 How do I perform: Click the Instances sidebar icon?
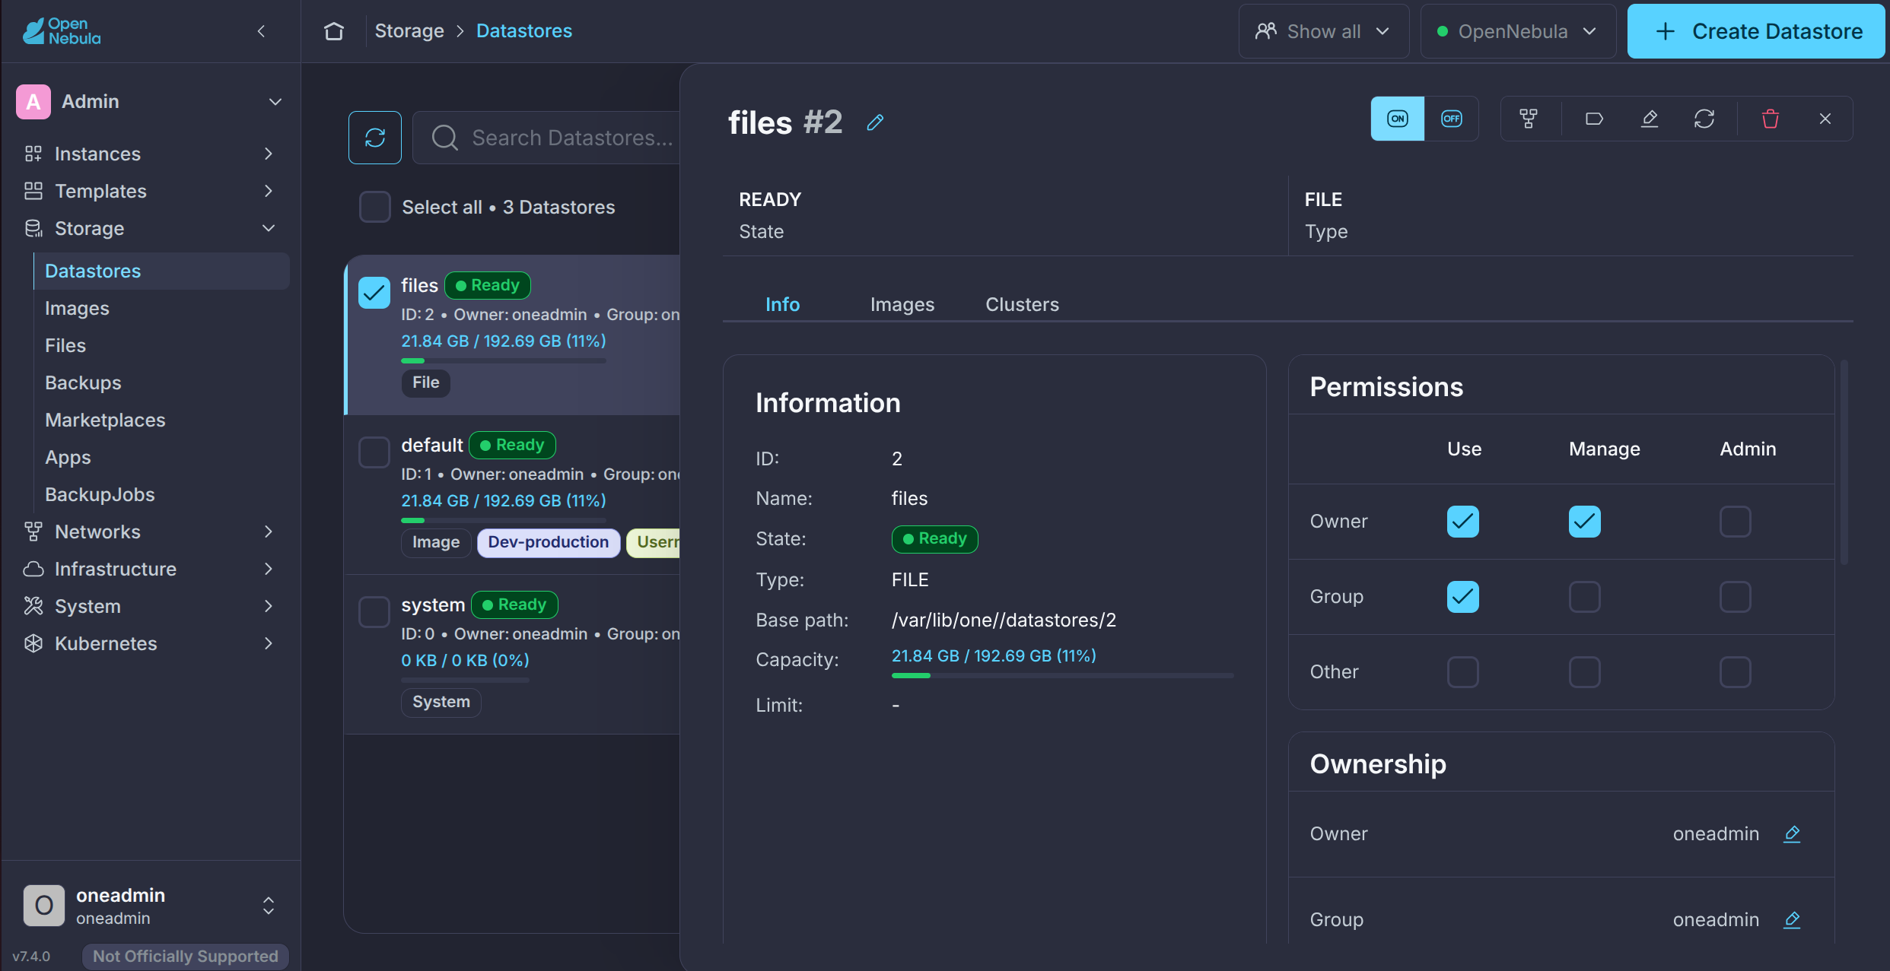(33, 154)
